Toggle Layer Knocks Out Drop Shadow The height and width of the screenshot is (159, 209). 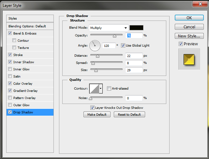coord(92,108)
